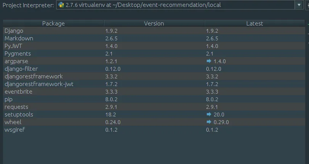This screenshot has height=164, width=309.
Task: Click eventbrite latest version 3.3.3
Action: point(212,92)
